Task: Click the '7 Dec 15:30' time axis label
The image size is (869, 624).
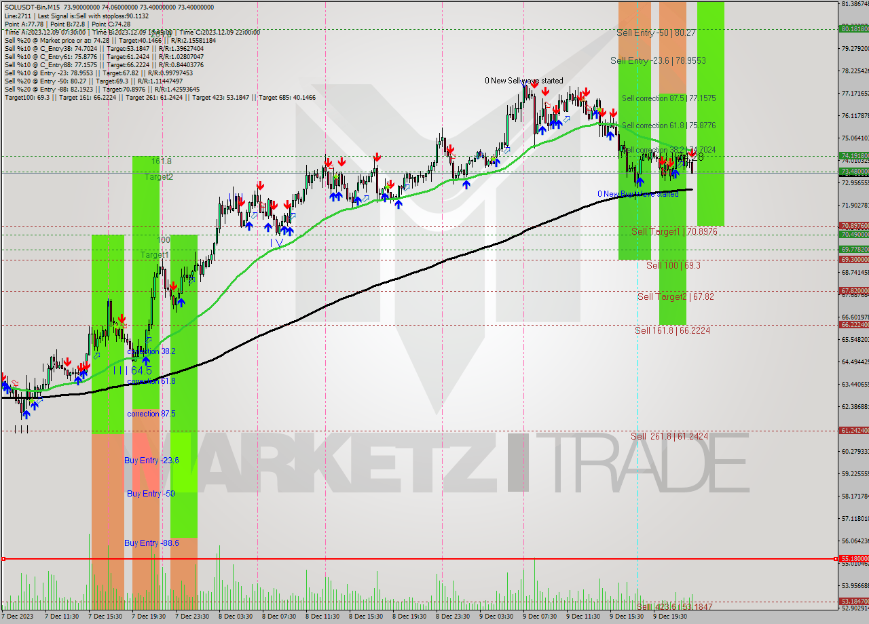Action: pyautogui.click(x=107, y=617)
